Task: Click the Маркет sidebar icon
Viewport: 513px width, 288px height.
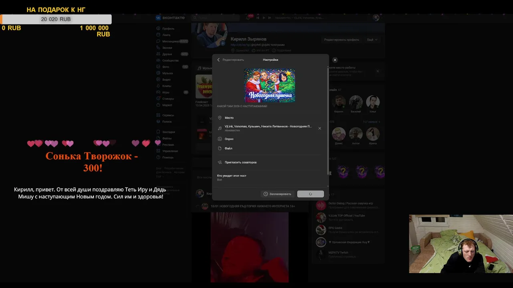Action: pos(159,105)
